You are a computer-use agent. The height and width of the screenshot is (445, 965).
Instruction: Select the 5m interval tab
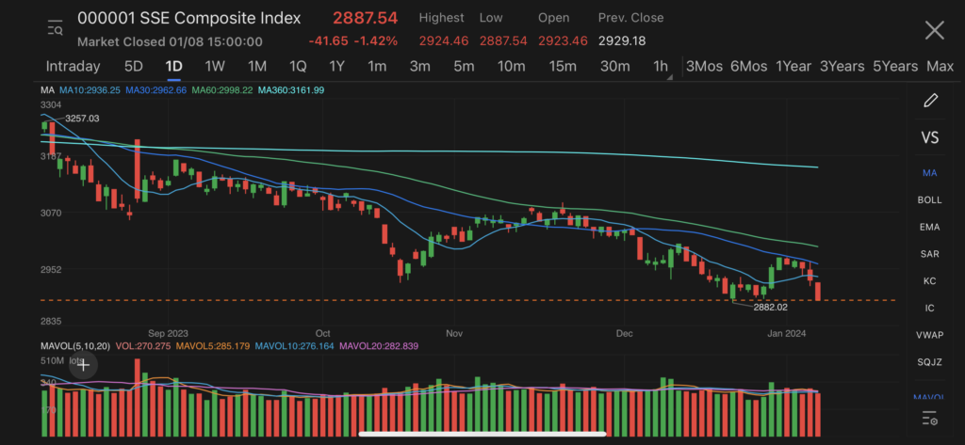point(464,67)
